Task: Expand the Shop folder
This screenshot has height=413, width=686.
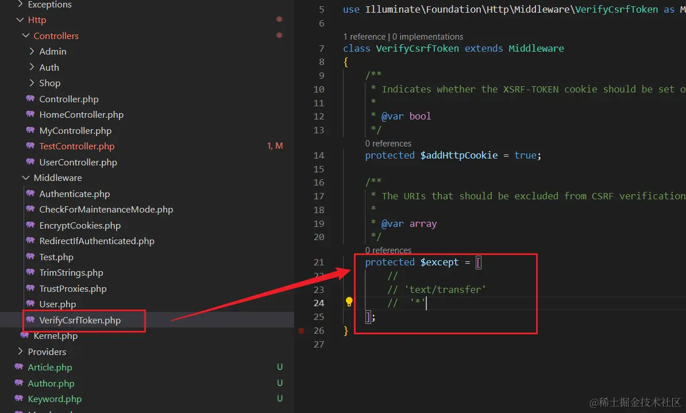Action: (x=32, y=83)
